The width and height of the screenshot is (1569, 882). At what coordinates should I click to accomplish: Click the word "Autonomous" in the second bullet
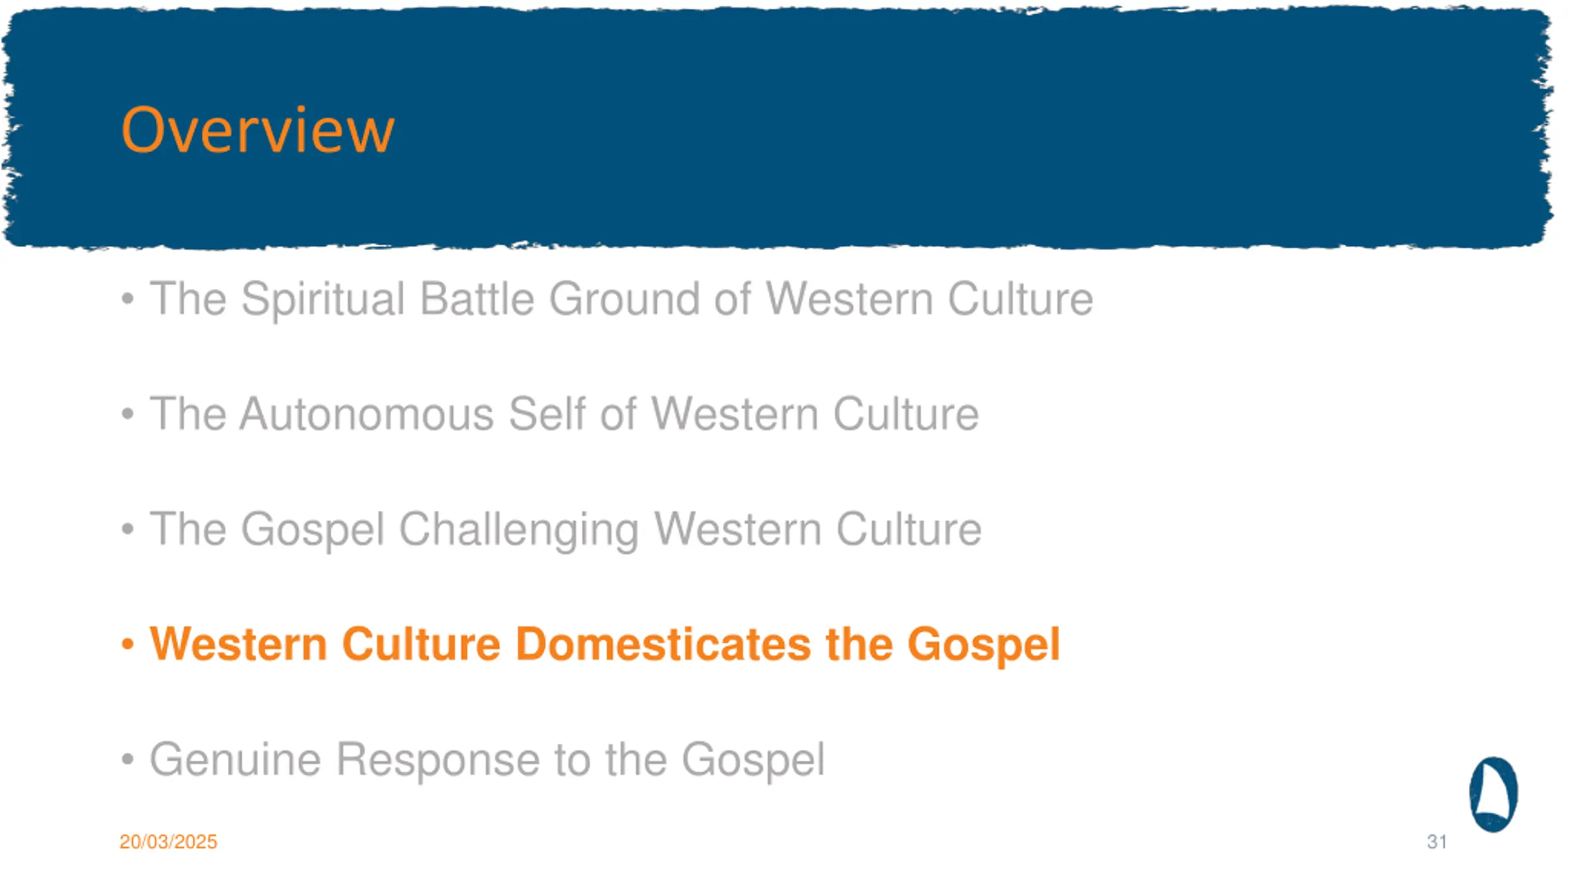pyautogui.click(x=367, y=414)
